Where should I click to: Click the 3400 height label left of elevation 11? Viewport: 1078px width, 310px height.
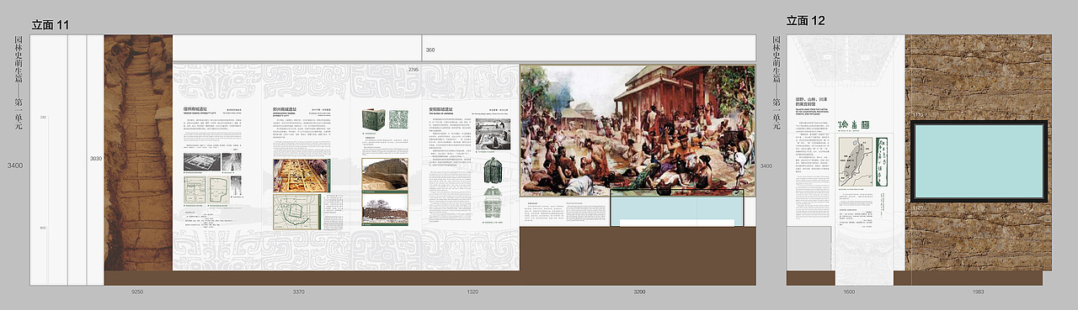click(15, 166)
